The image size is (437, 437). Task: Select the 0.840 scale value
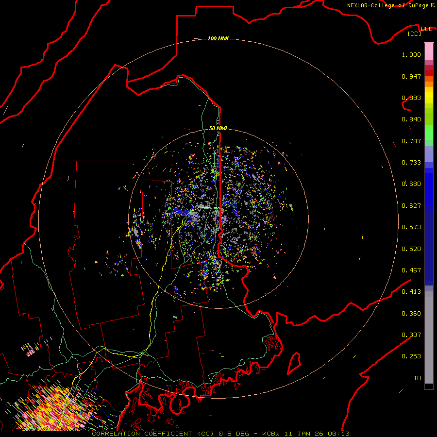(411, 119)
